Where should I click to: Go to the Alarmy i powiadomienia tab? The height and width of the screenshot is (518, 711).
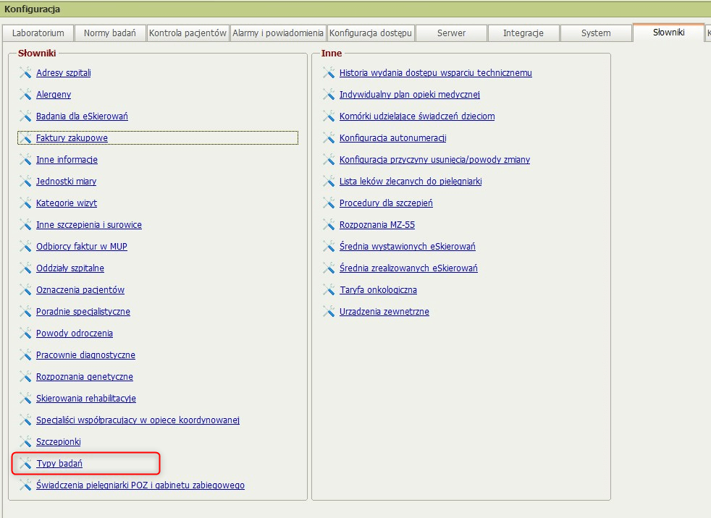click(x=278, y=33)
